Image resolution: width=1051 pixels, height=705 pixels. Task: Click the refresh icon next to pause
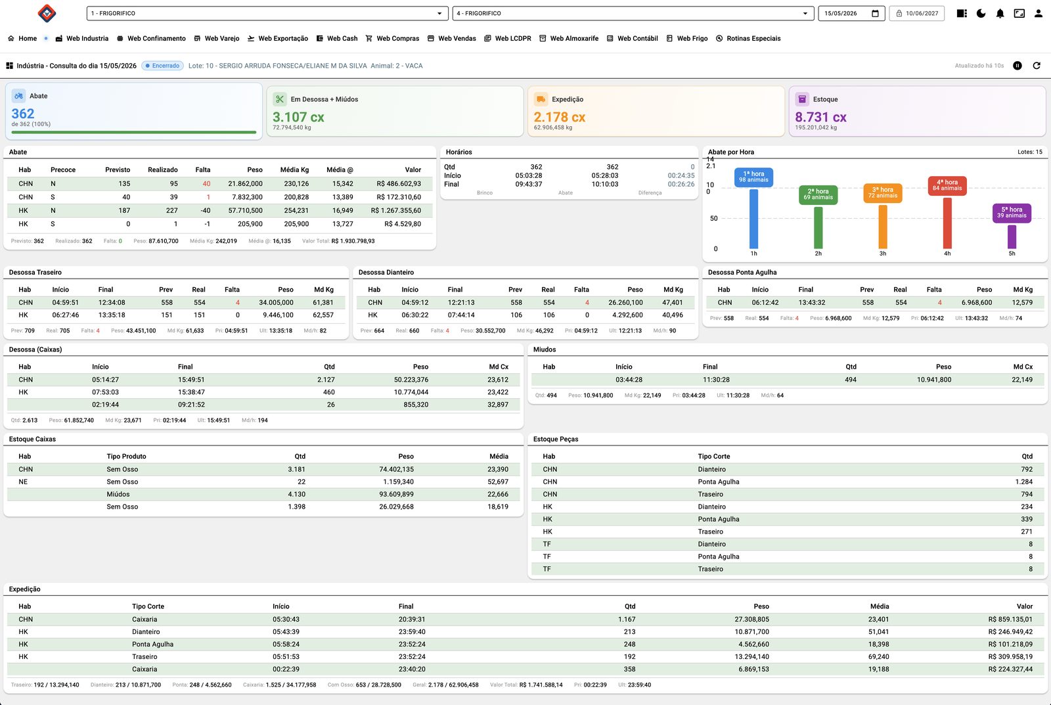pos(1037,66)
